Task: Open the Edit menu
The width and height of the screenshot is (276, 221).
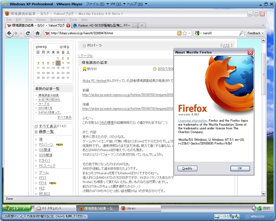Action: point(18,20)
